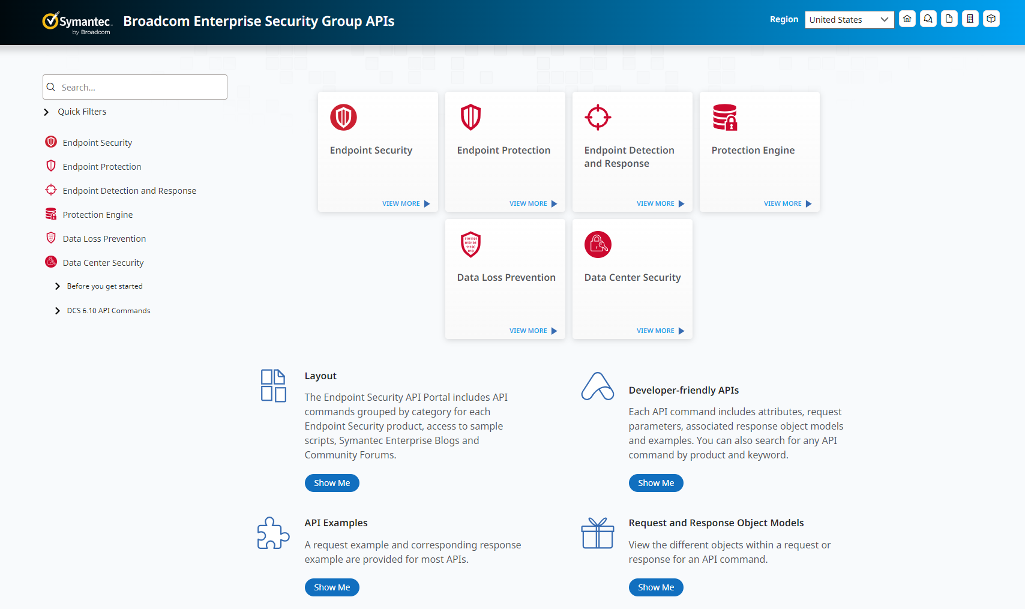This screenshot has width=1025, height=609.
Task: Click the Endpoint Protection card shield icon
Action: (x=470, y=117)
